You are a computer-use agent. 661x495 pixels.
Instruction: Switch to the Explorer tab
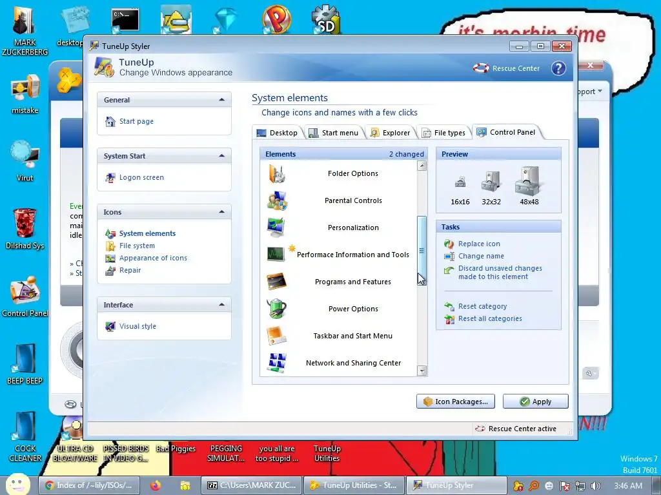[x=390, y=133]
